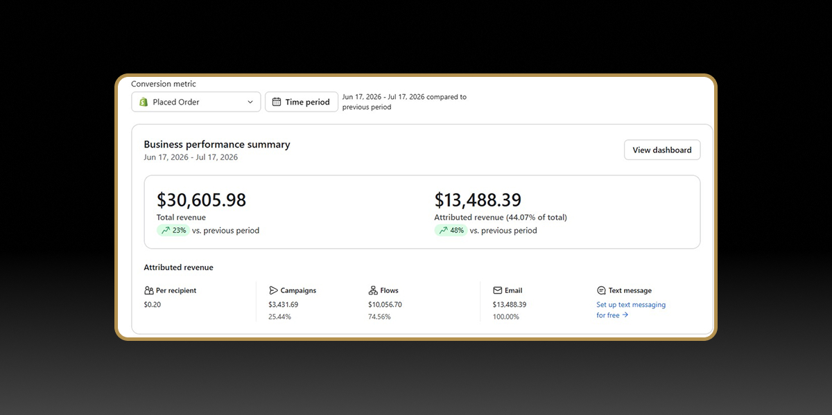
Task: Click the View dashboard button
Action: pyautogui.click(x=662, y=150)
